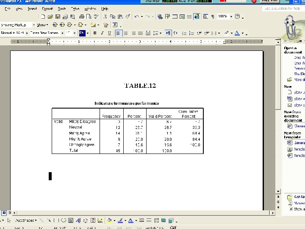Toggle Show/Hide paragraph marks
The width and height of the screenshot is (305, 229).
coord(213,17)
